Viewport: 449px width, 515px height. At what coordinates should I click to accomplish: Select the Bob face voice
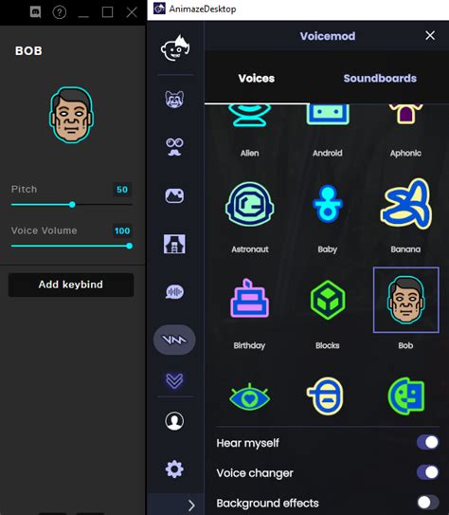tap(405, 300)
